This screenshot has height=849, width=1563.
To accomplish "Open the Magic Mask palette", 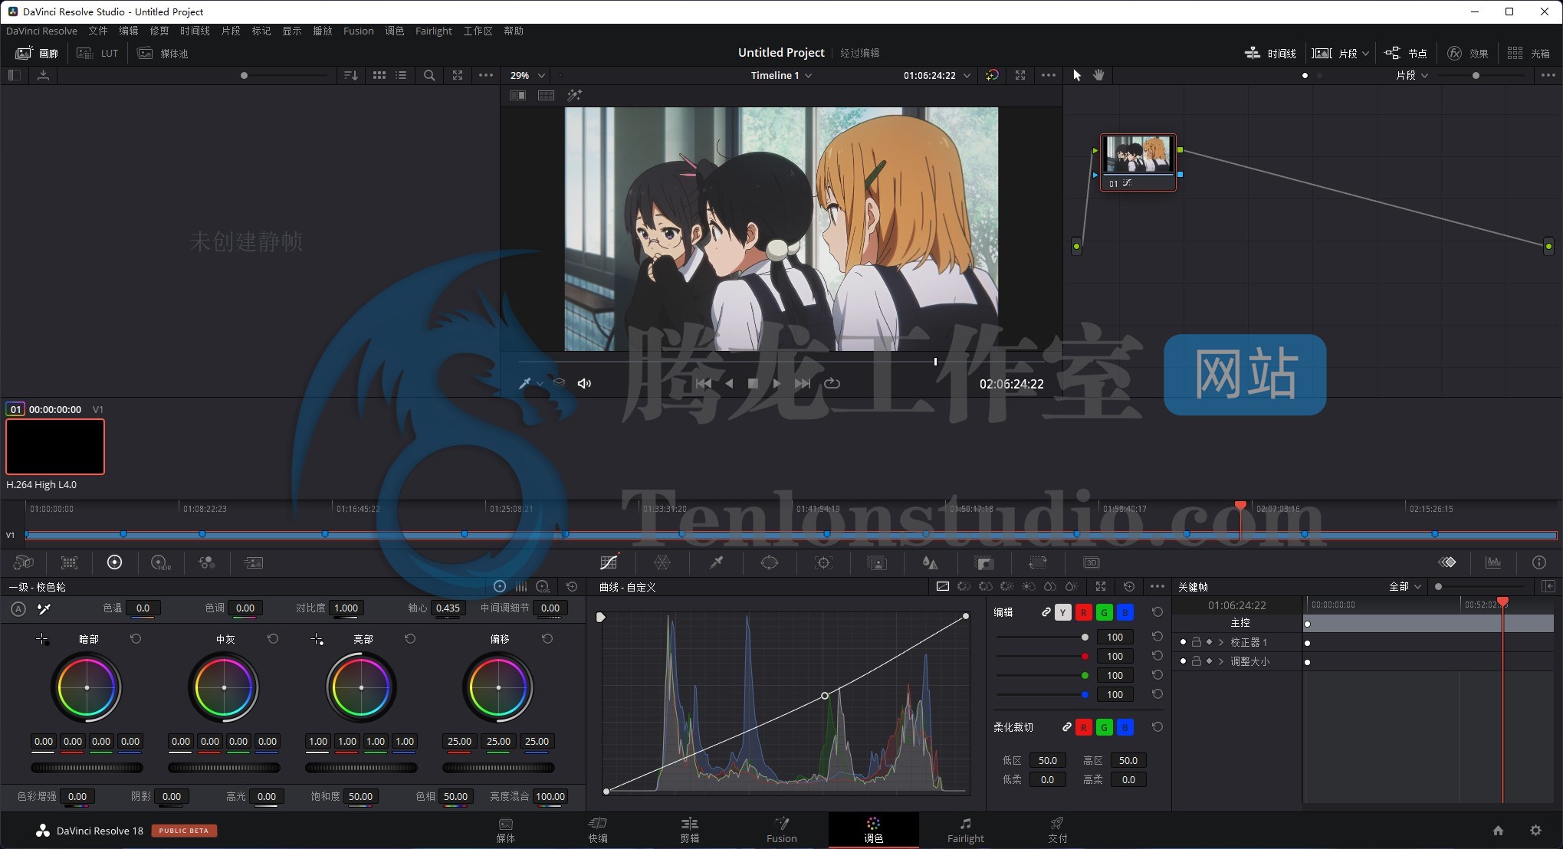I will pos(877,562).
